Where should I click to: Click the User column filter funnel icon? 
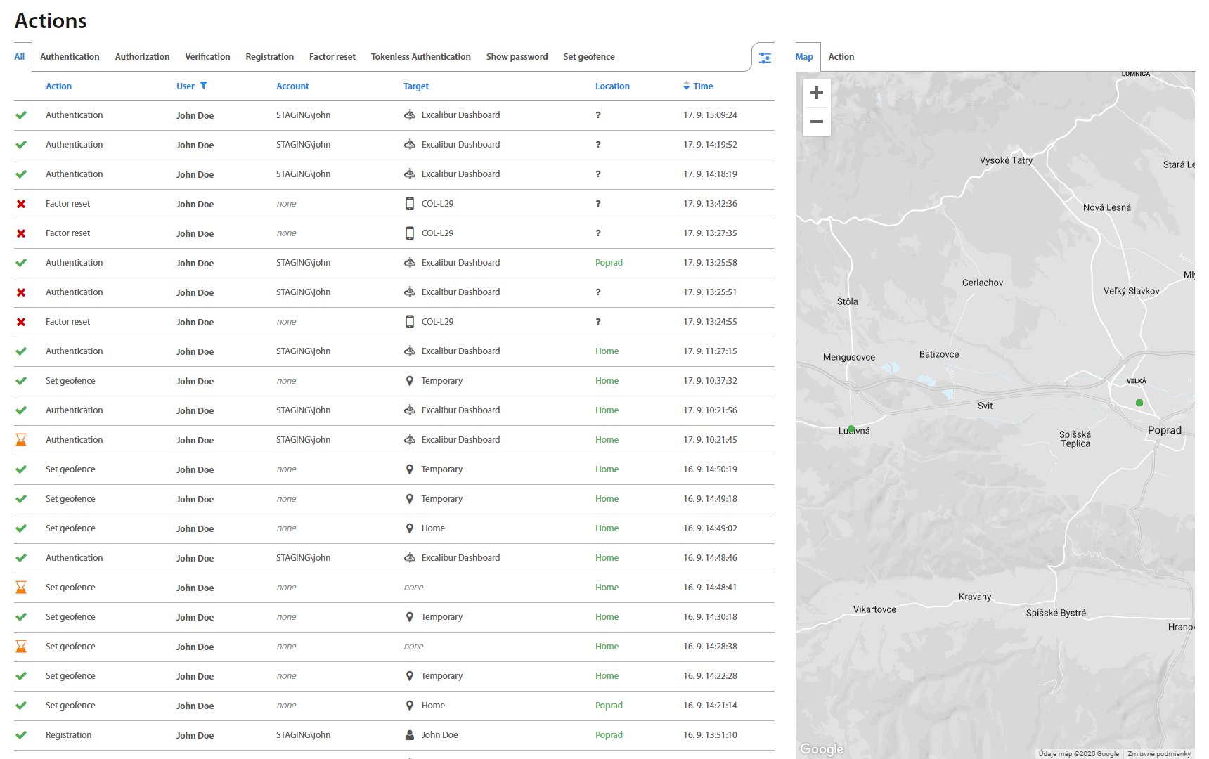pyautogui.click(x=204, y=86)
